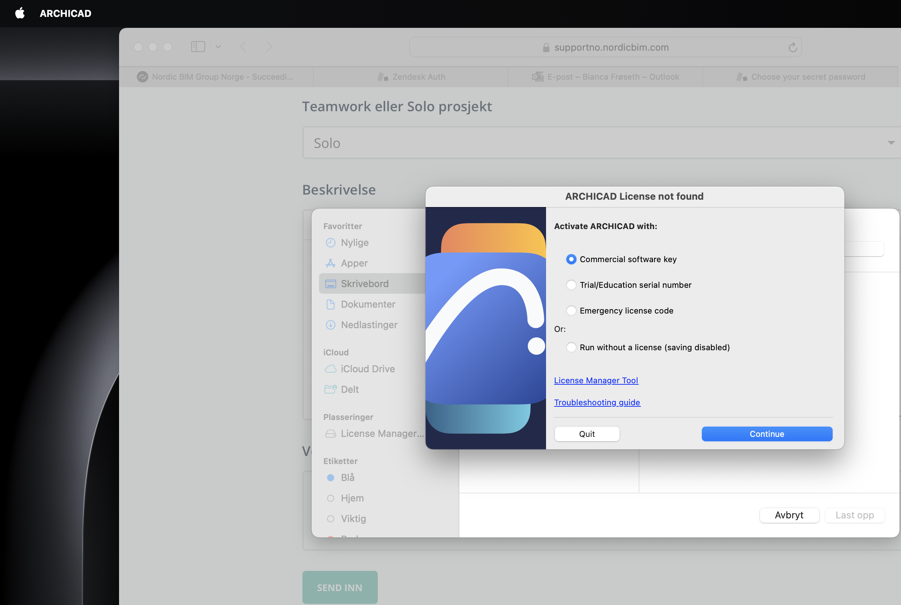The width and height of the screenshot is (901, 605).
Task: Select iCloud Drive in the sidebar
Action: [367, 369]
